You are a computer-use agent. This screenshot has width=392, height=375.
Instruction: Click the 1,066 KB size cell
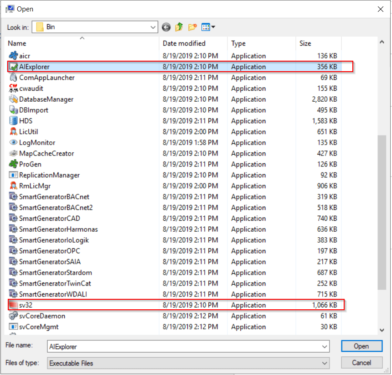tap(324, 305)
